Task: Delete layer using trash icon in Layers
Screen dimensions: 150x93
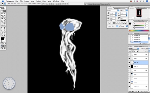Action: pos(147,92)
